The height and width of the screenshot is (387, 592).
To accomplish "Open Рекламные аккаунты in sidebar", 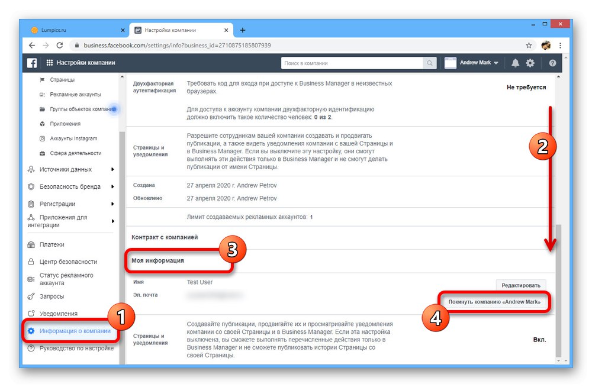I will pos(75,95).
